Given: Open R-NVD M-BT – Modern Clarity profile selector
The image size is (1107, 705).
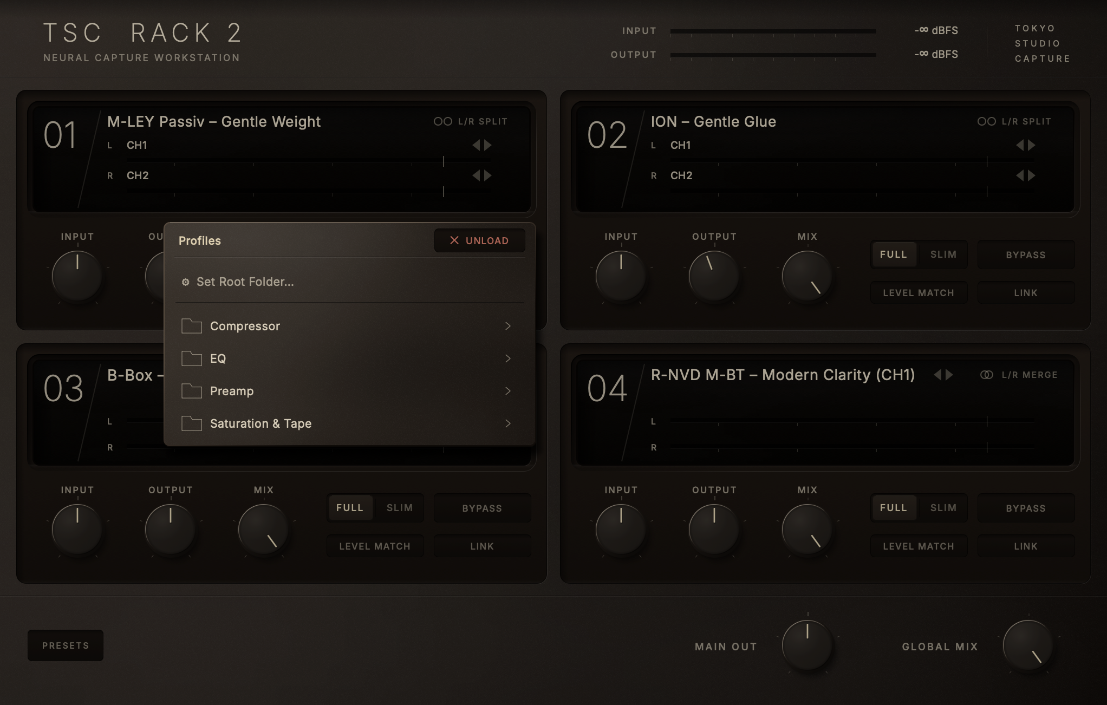Looking at the screenshot, I should (783, 375).
